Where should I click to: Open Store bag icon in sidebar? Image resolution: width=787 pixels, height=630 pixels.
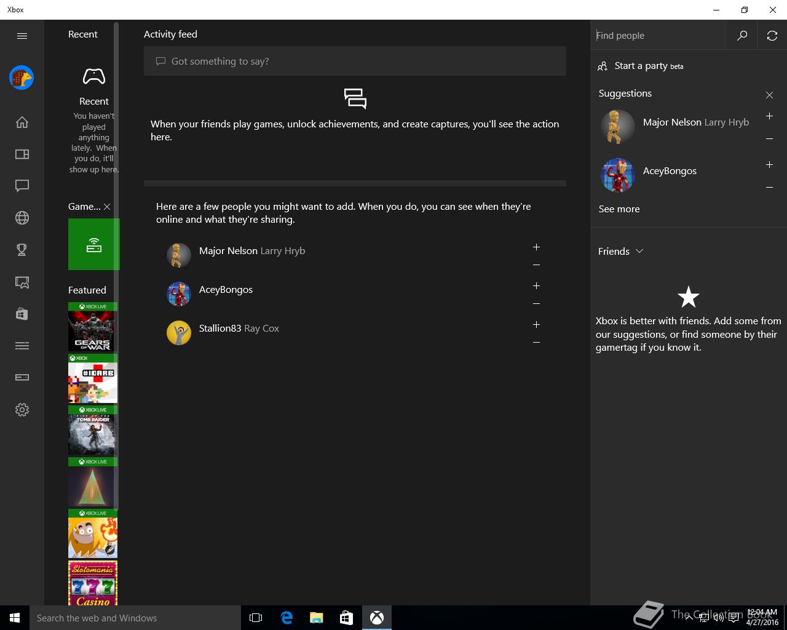pos(22,314)
